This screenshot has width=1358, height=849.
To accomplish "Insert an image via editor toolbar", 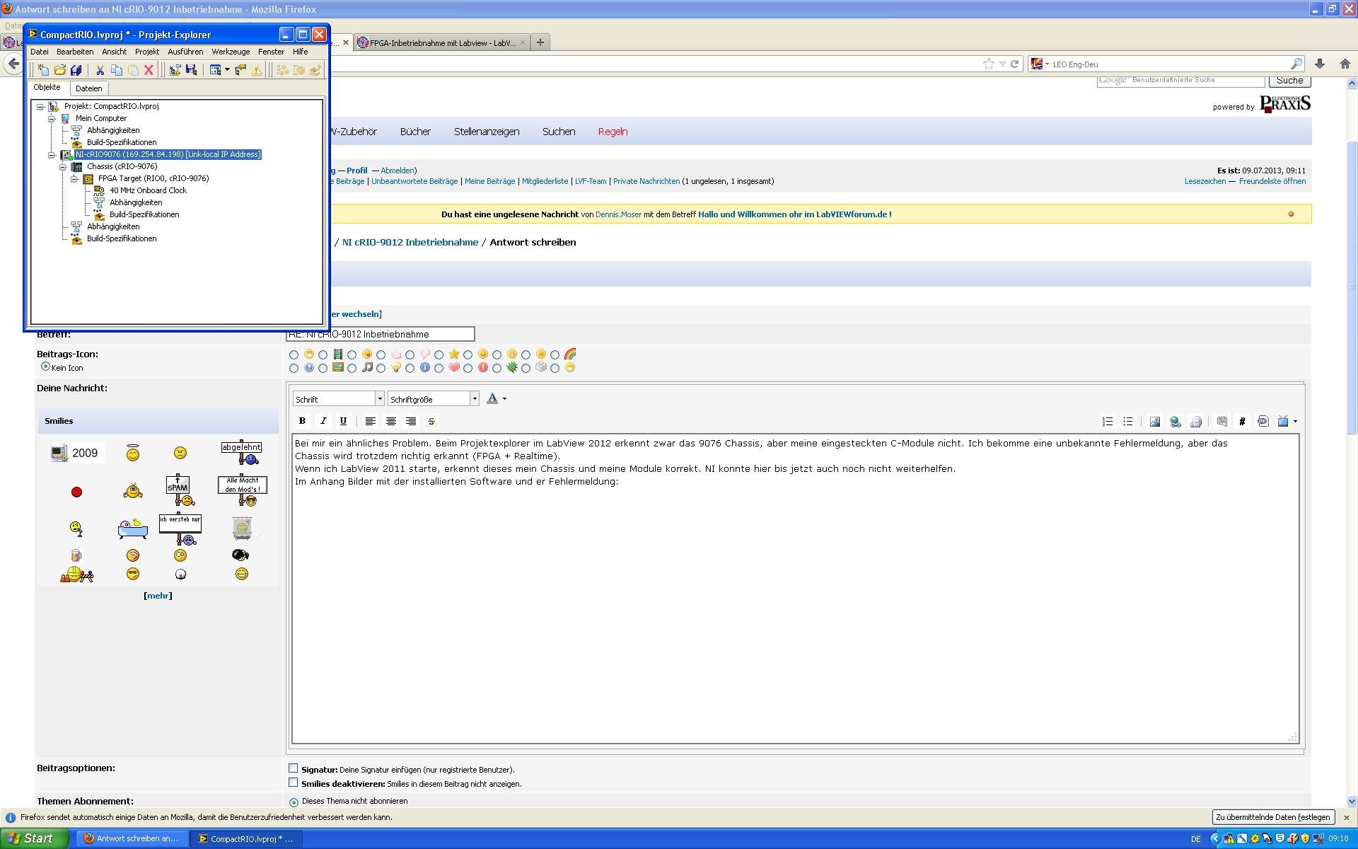I will pos(1154,422).
